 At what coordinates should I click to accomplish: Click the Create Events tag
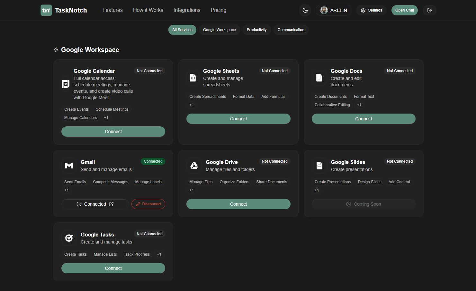point(76,109)
